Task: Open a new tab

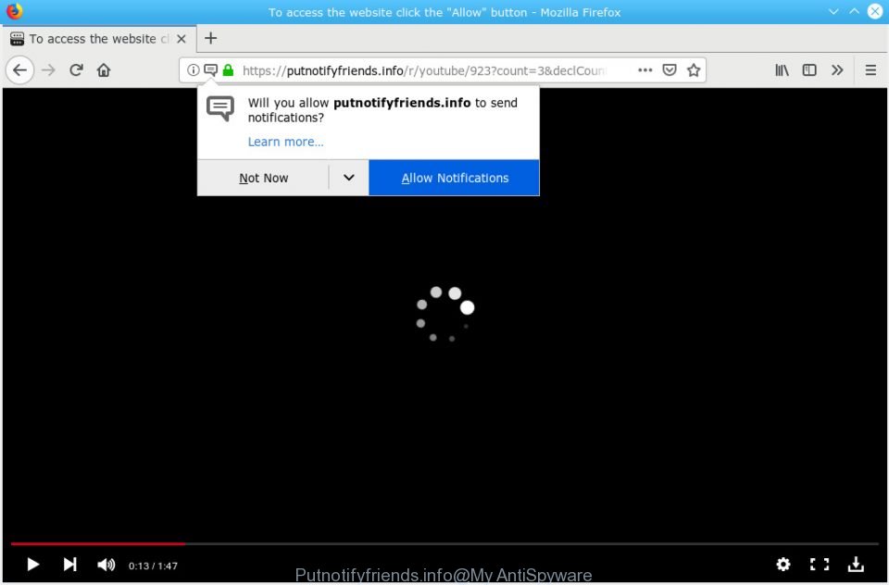Action: (211, 39)
